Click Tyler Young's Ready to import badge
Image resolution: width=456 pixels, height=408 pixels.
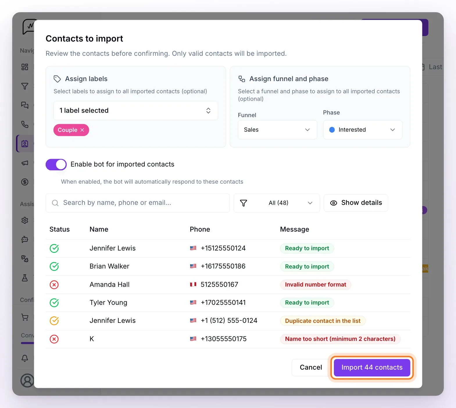point(307,303)
